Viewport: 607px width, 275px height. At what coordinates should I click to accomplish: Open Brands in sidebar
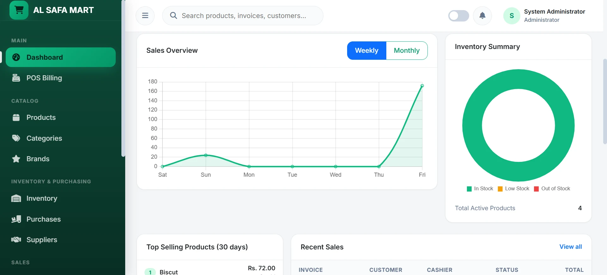61,159
